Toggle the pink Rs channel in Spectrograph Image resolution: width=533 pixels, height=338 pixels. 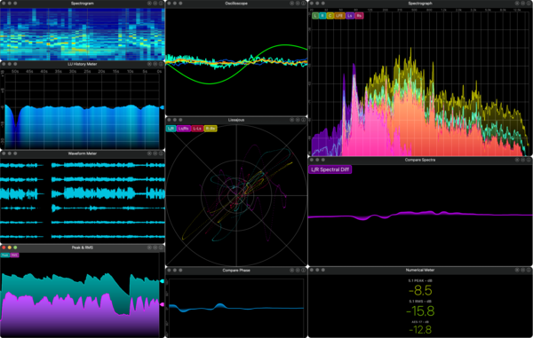tap(359, 16)
